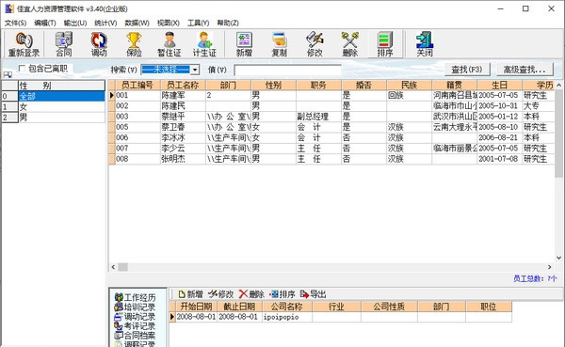This screenshot has width=565, height=347.
Task: Click the 值(V) search input field
Action: pyautogui.click(x=287, y=70)
